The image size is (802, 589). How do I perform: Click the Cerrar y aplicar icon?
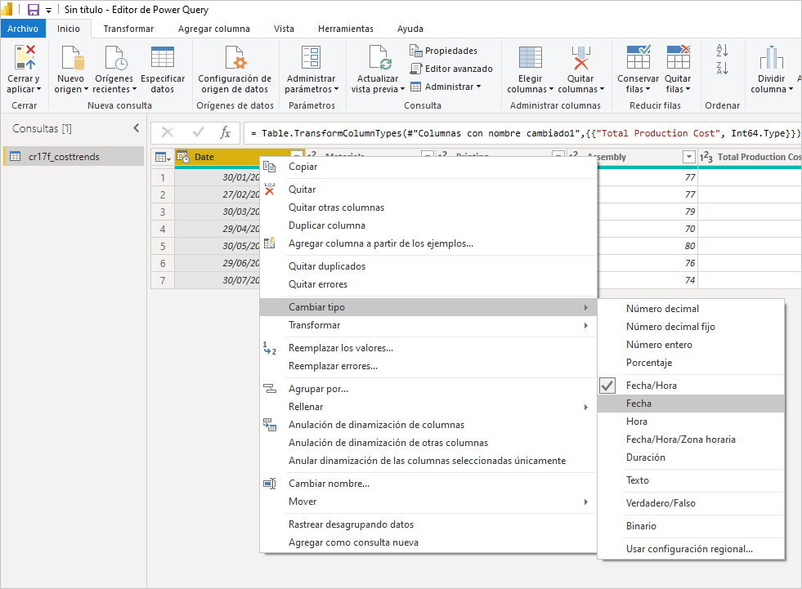[25, 56]
